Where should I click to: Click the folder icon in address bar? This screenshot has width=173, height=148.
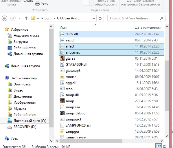tap(33, 18)
